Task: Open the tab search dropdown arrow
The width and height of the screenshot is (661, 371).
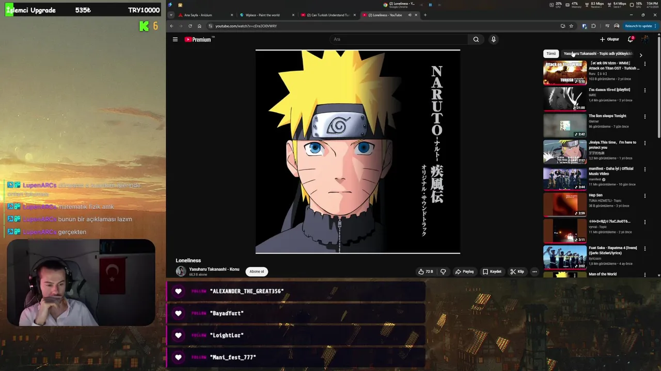Action: click(171, 15)
